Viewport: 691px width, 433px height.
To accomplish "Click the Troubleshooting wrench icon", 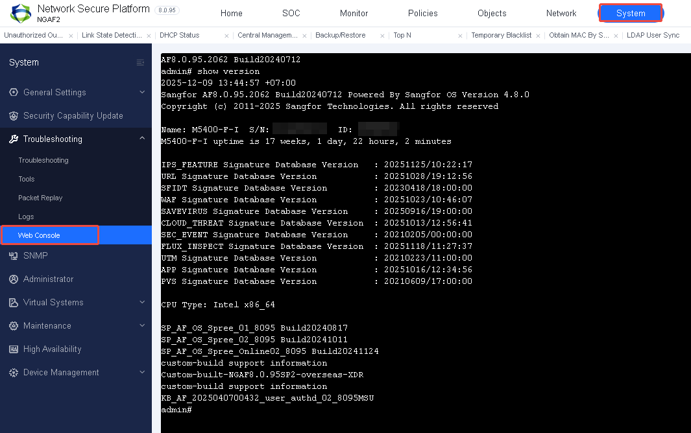I will pyautogui.click(x=14, y=139).
